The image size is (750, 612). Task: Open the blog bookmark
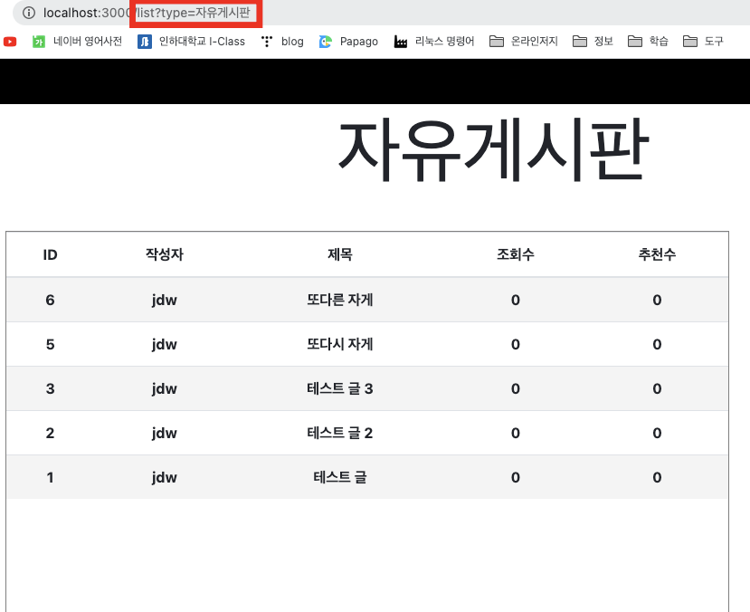pyautogui.click(x=282, y=42)
